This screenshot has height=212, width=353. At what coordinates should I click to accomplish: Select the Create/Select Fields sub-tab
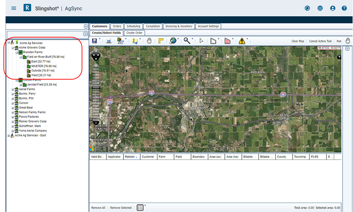(106, 33)
